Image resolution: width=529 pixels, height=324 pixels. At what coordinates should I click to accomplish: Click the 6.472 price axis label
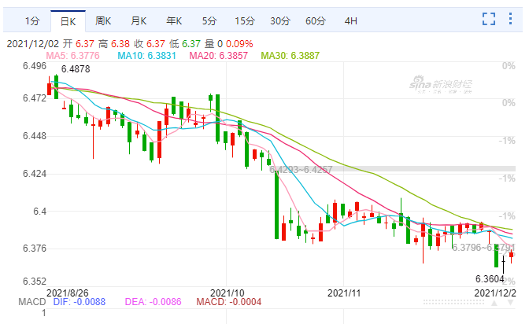pyautogui.click(x=35, y=98)
